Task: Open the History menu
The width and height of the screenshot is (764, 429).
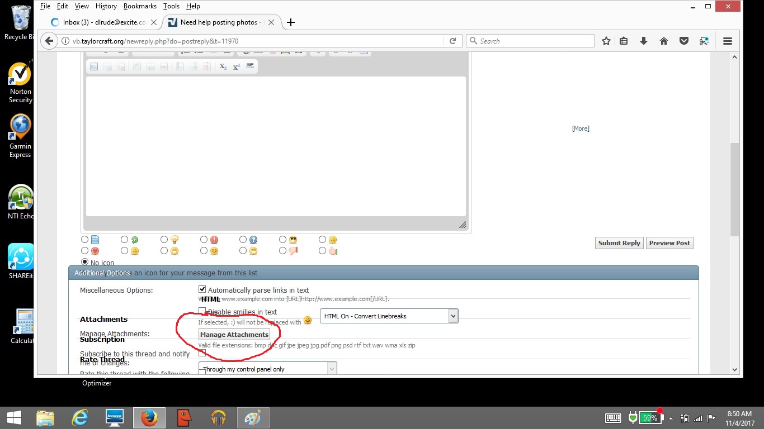Action: [x=106, y=6]
